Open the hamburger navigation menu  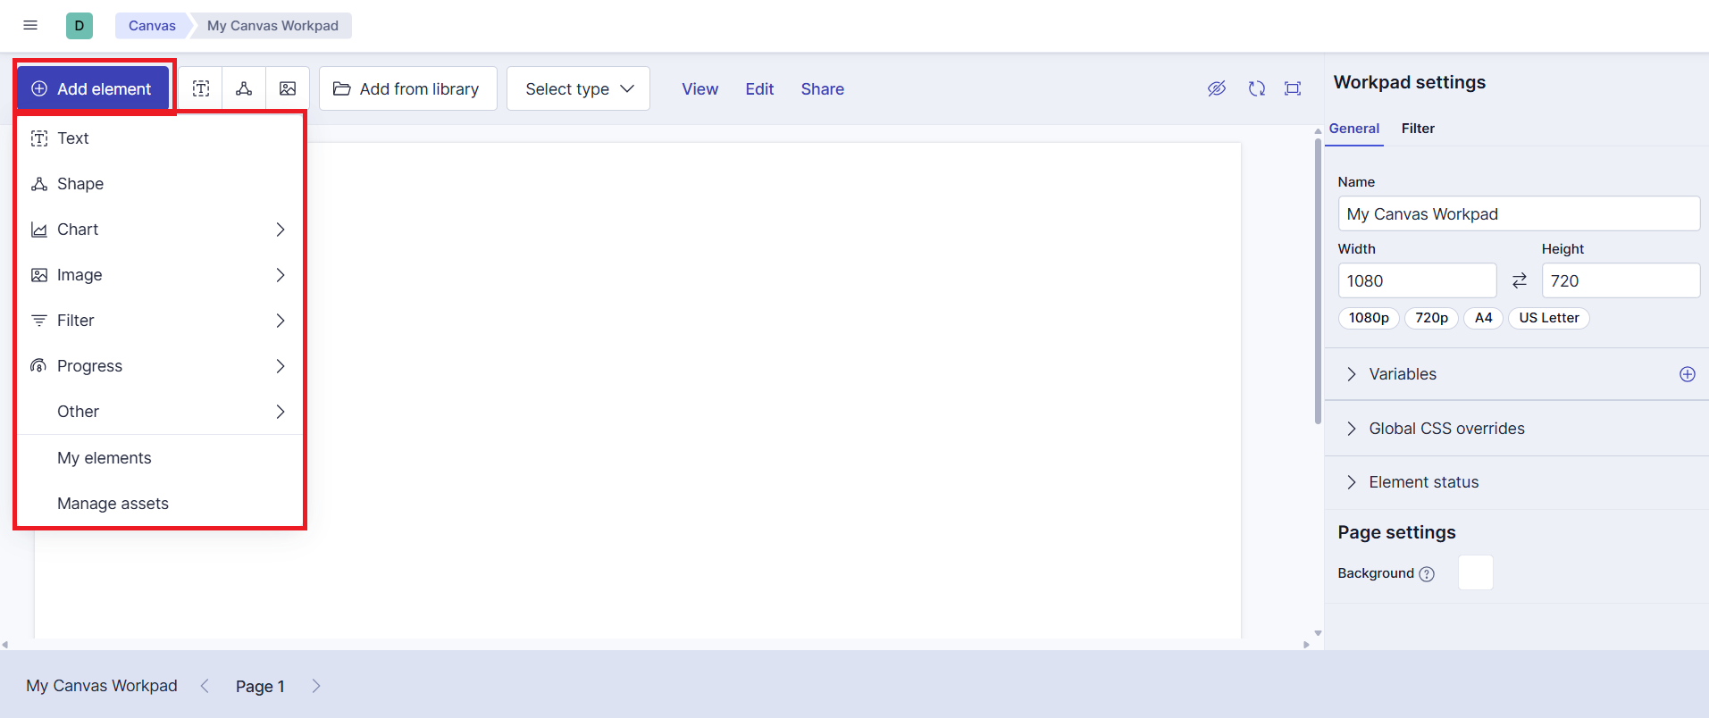pyautogui.click(x=30, y=25)
